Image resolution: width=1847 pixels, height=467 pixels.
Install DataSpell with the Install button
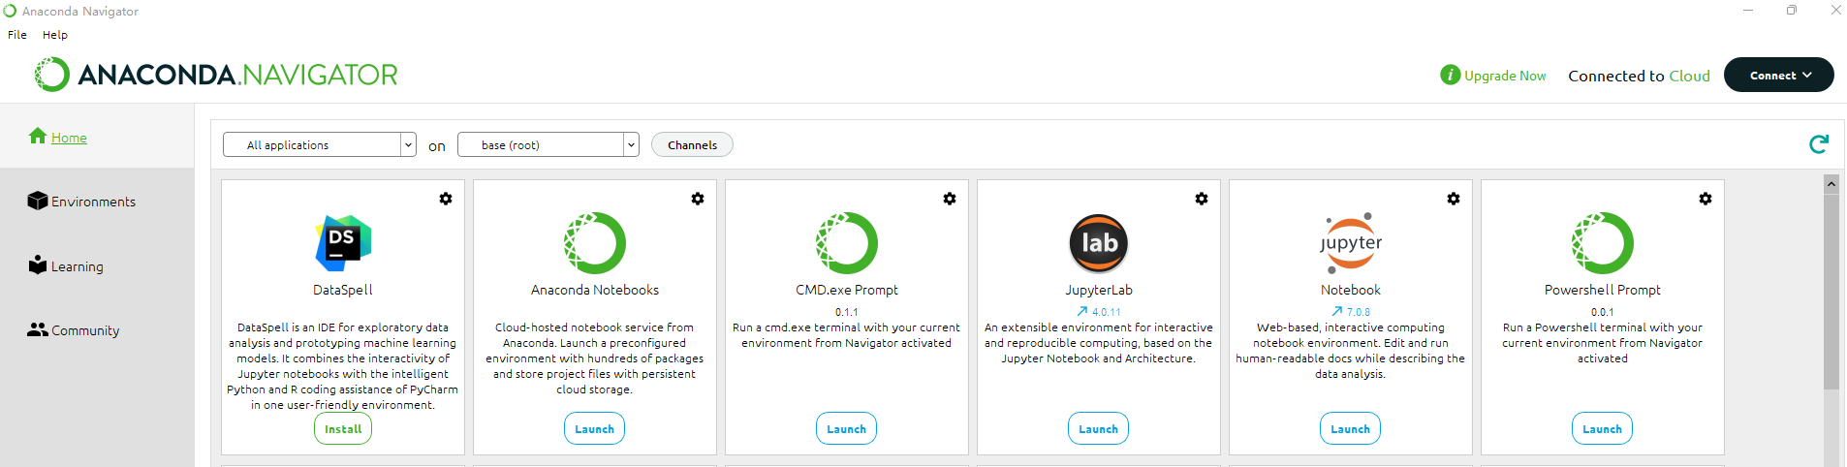click(343, 429)
